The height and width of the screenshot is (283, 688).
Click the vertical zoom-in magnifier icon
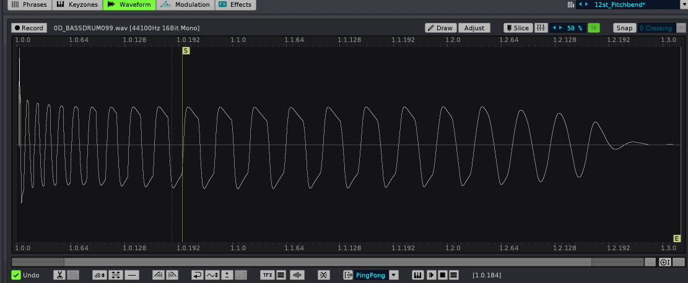(664, 262)
